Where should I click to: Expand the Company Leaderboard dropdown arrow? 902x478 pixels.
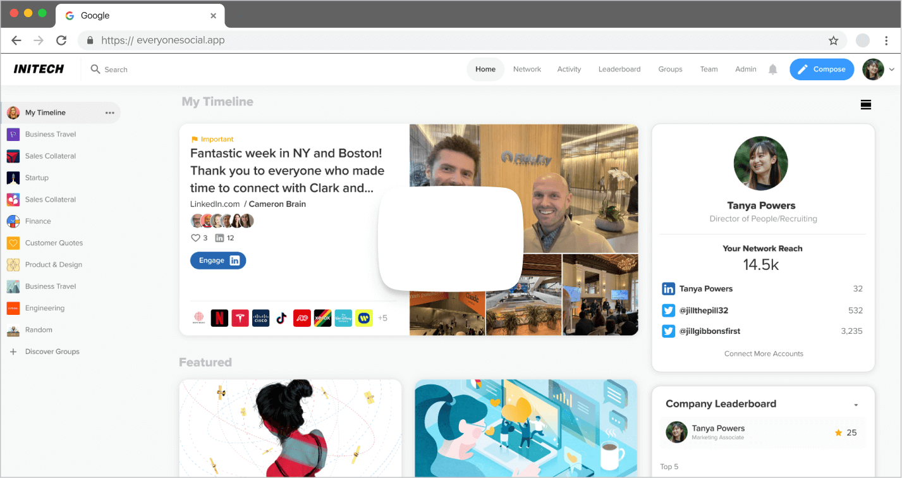point(856,405)
